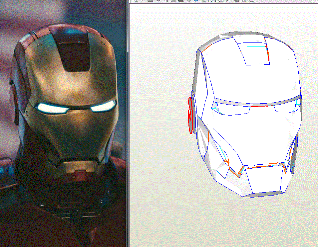Select the chin plate face of the 3D helmet
This screenshot has height=247, width=318.
(265, 180)
